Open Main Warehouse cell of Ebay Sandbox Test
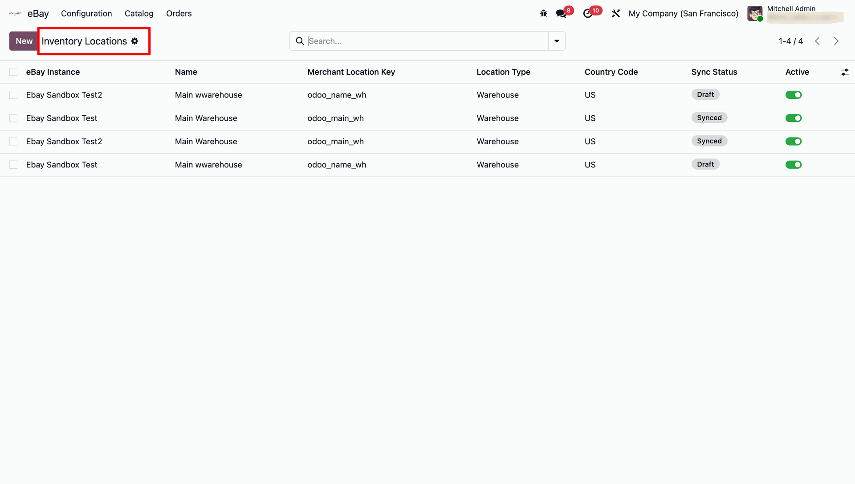This screenshot has width=855, height=484. point(206,118)
